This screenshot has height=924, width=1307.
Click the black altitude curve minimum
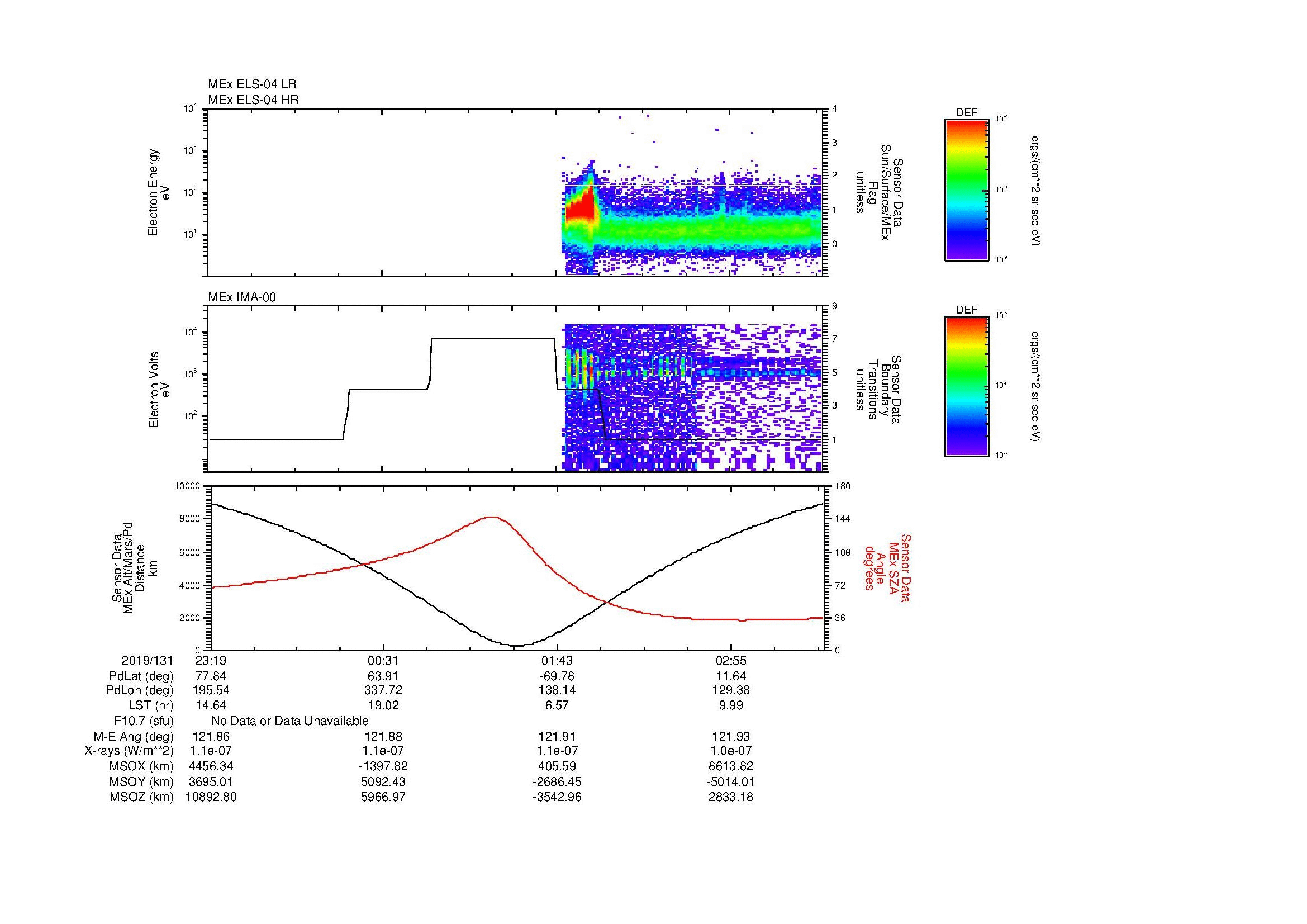(x=516, y=645)
